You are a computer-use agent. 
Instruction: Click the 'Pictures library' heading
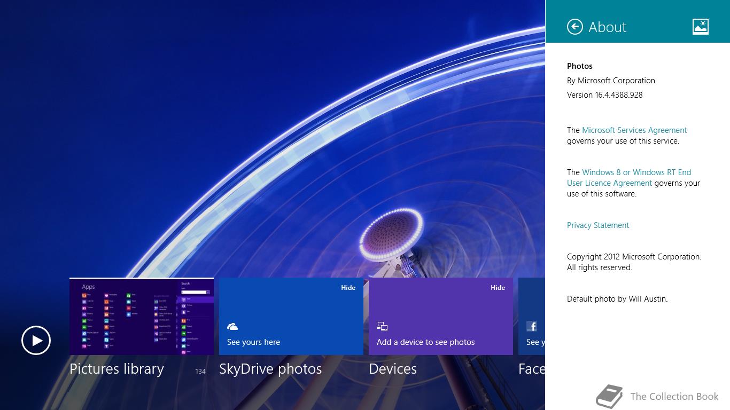pyautogui.click(x=117, y=369)
